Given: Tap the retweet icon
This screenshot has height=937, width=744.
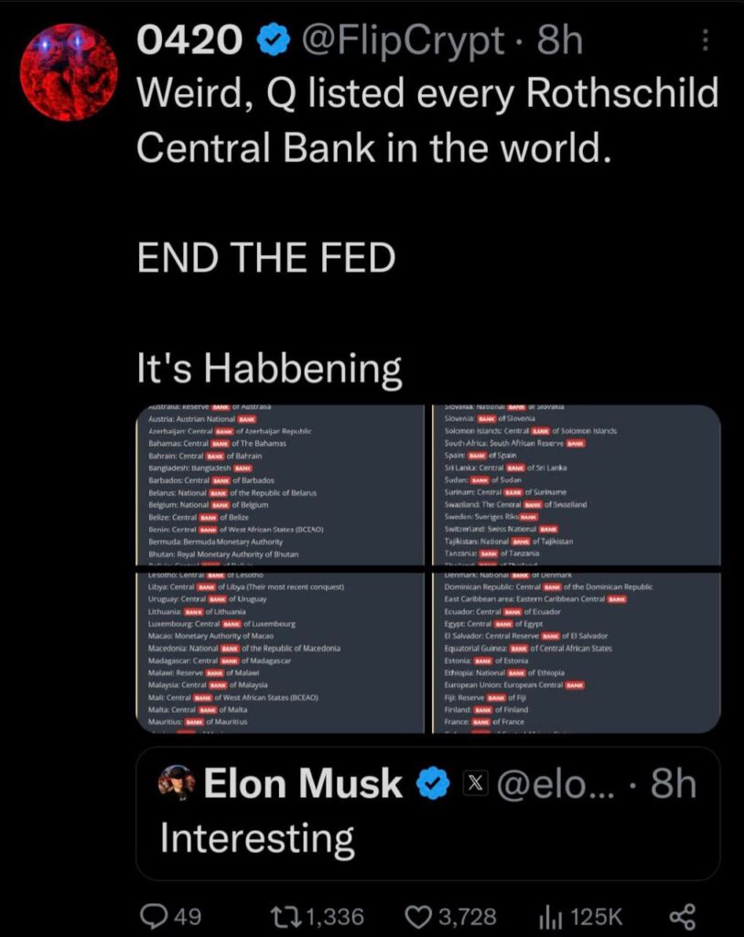Looking at the screenshot, I should click(x=280, y=915).
